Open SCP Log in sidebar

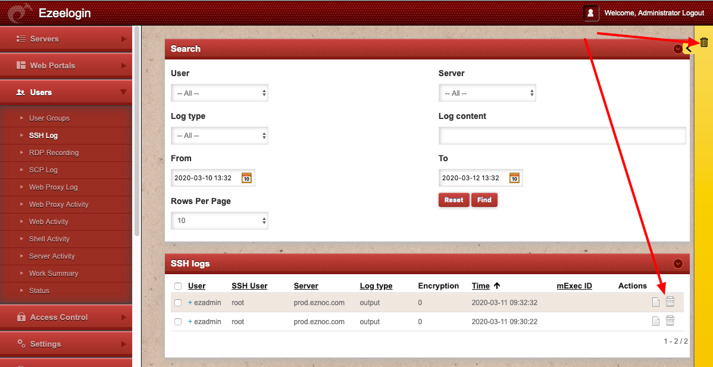(43, 170)
